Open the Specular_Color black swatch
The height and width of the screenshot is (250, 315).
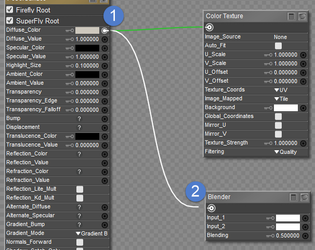(x=87, y=48)
